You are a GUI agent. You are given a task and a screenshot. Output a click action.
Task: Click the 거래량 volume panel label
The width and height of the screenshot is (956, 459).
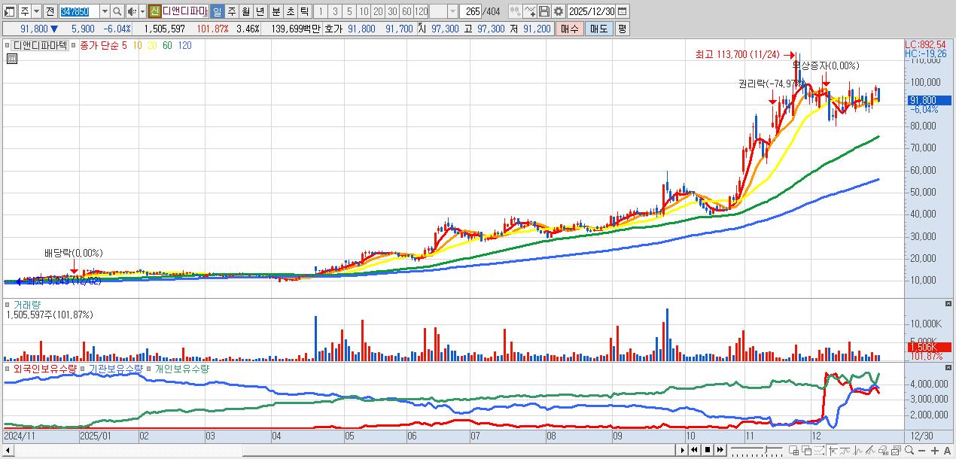click(x=26, y=305)
